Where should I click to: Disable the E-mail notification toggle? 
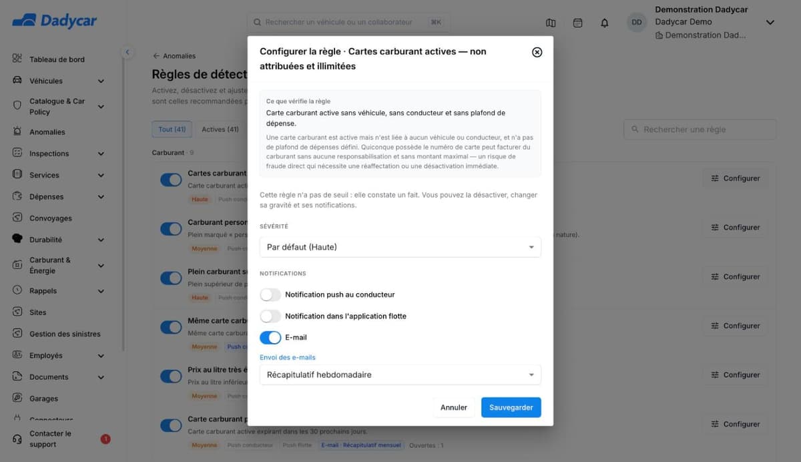click(x=270, y=337)
